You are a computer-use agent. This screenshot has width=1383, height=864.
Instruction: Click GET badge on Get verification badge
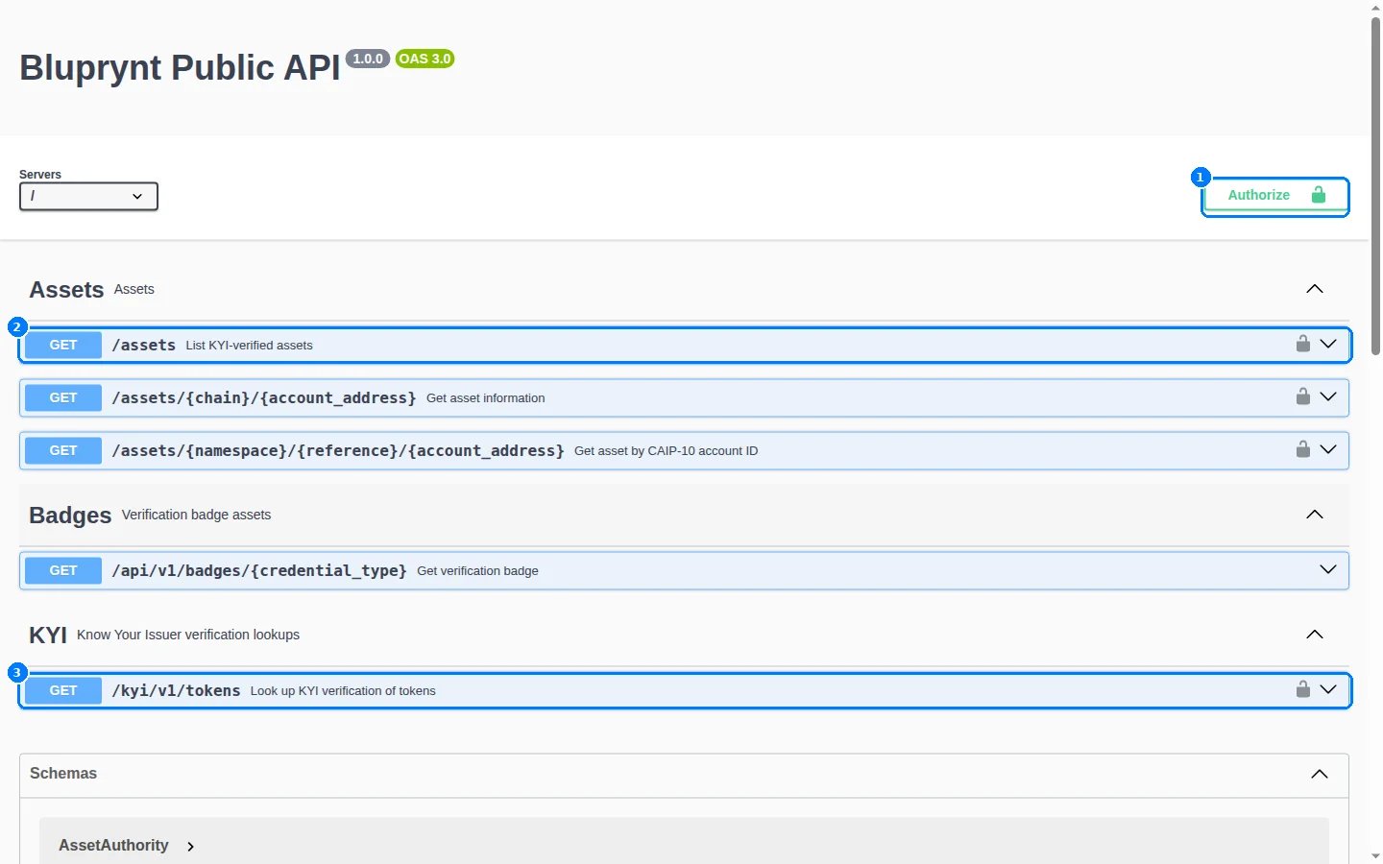tap(63, 570)
